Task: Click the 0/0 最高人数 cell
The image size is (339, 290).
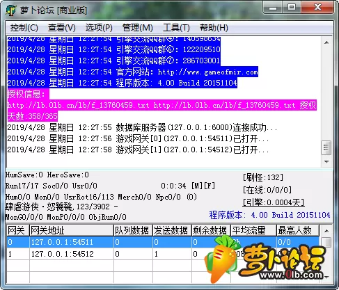Action: point(298,242)
